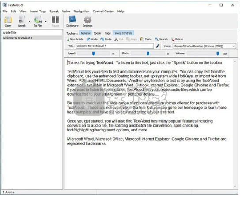Image resolution: width=242 pixels, height=197 pixels.
Task: Click the text scrollbar down arrow
Action: click(235, 186)
